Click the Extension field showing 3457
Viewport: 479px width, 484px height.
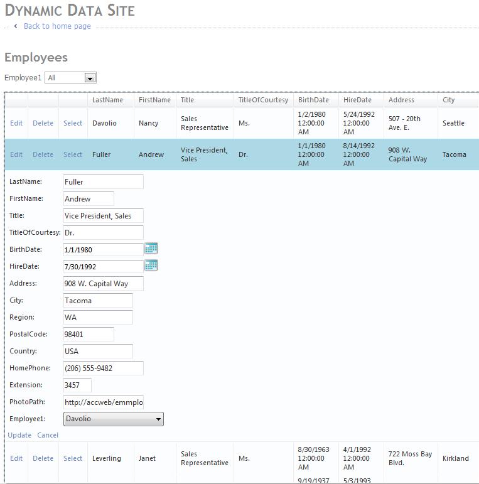click(77, 385)
